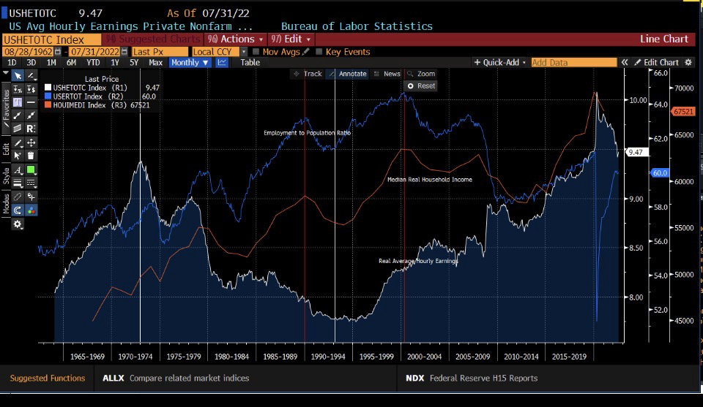Open the gear settings in the left toolbar
The image size is (703, 407).
tap(18, 224)
